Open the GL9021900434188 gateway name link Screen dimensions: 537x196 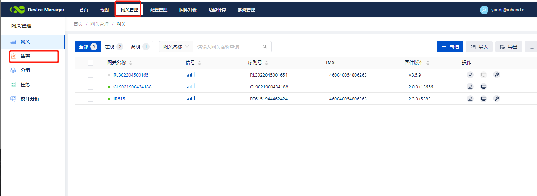tap(132, 87)
